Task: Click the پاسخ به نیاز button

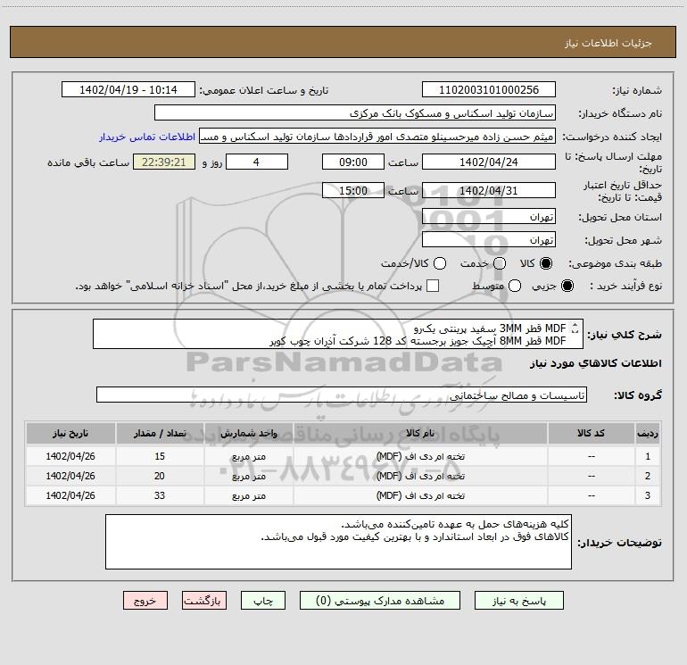Action: 519,601
